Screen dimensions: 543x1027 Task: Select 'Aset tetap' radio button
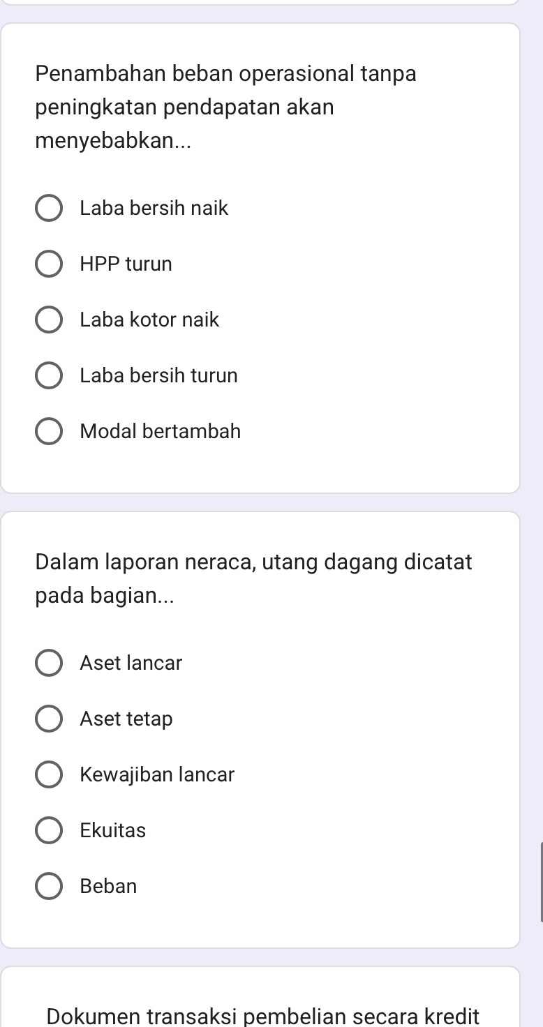click(49, 719)
